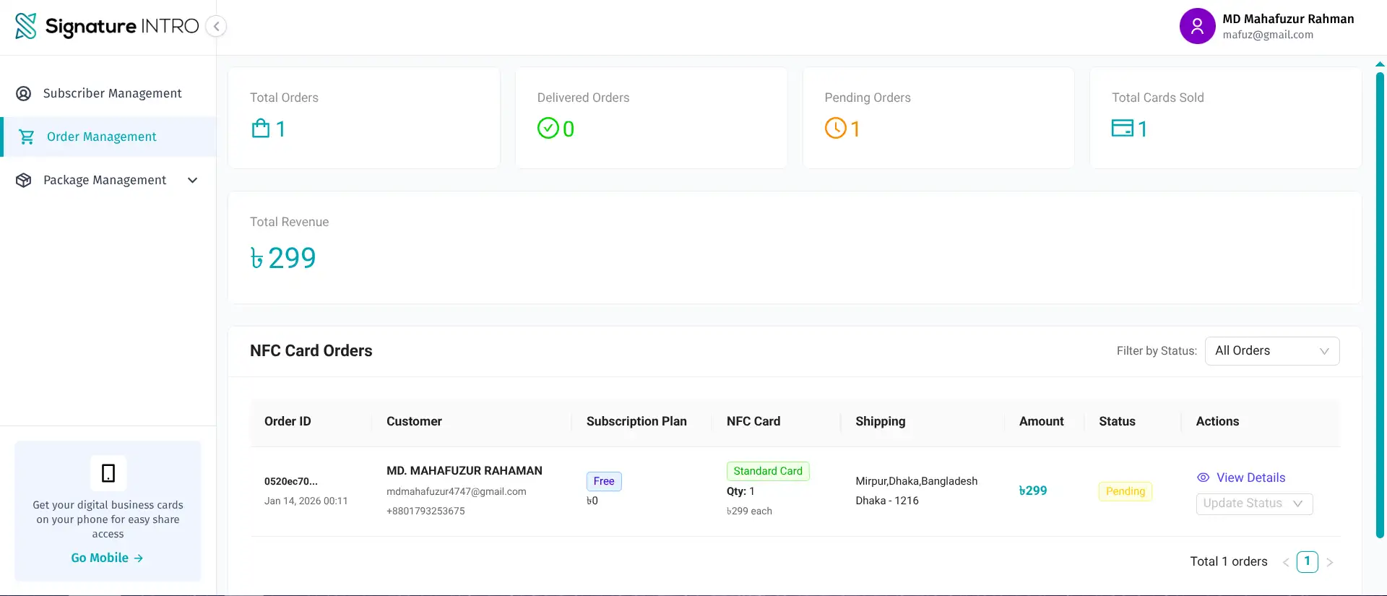Follow the Go Mobile link
This screenshot has width=1387, height=596.
click(x=107, y=558)
